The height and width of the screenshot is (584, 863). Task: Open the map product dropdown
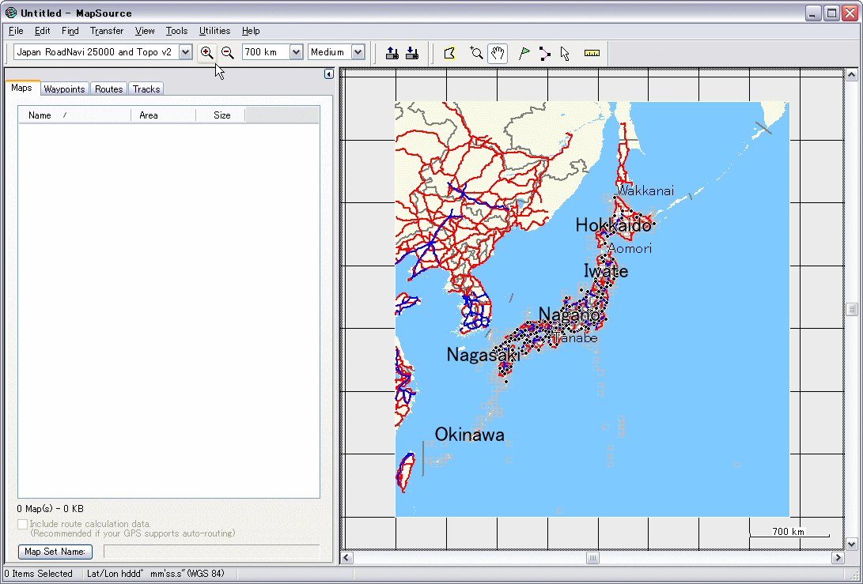[185, 52]
